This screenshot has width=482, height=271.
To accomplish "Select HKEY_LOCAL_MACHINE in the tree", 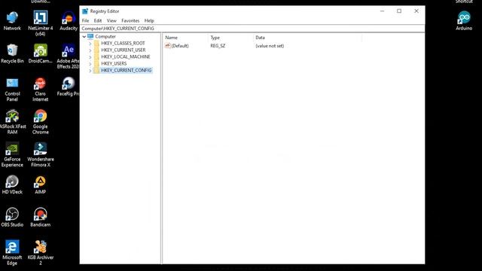I will click(126, 57).
